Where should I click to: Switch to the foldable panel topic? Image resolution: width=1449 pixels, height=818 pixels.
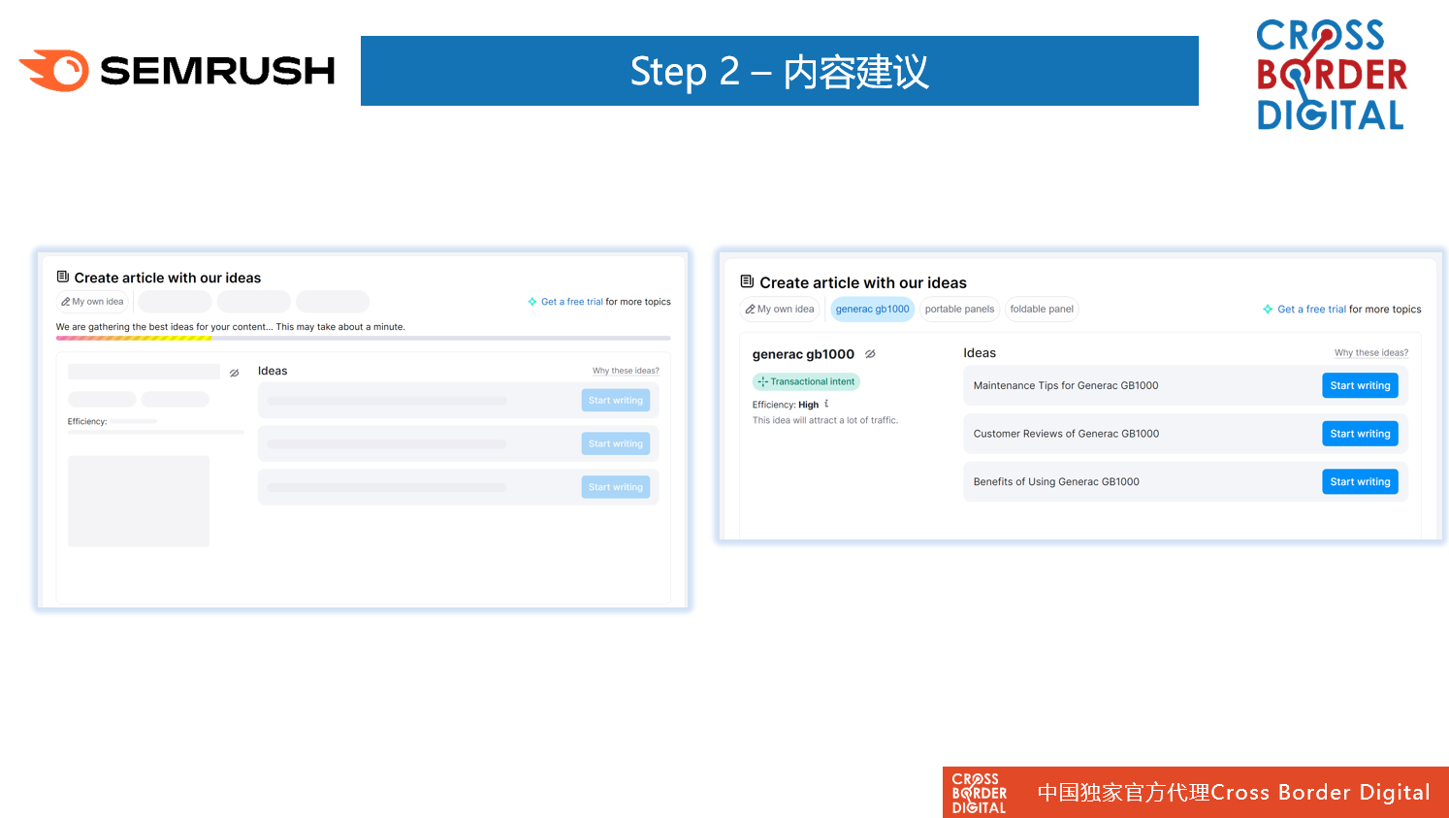point(1042,310)
